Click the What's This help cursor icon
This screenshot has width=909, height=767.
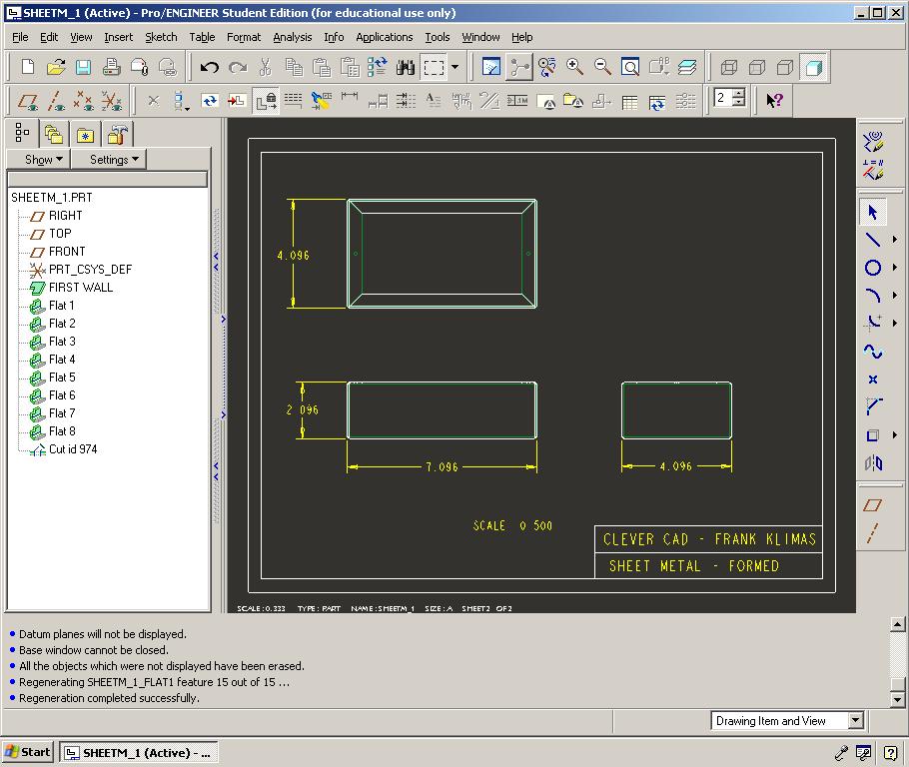coord(774,100)
